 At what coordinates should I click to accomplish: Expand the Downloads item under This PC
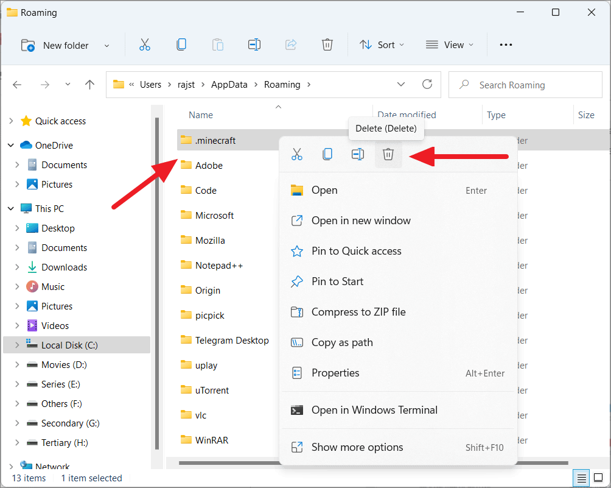click(x=18, y=267)
